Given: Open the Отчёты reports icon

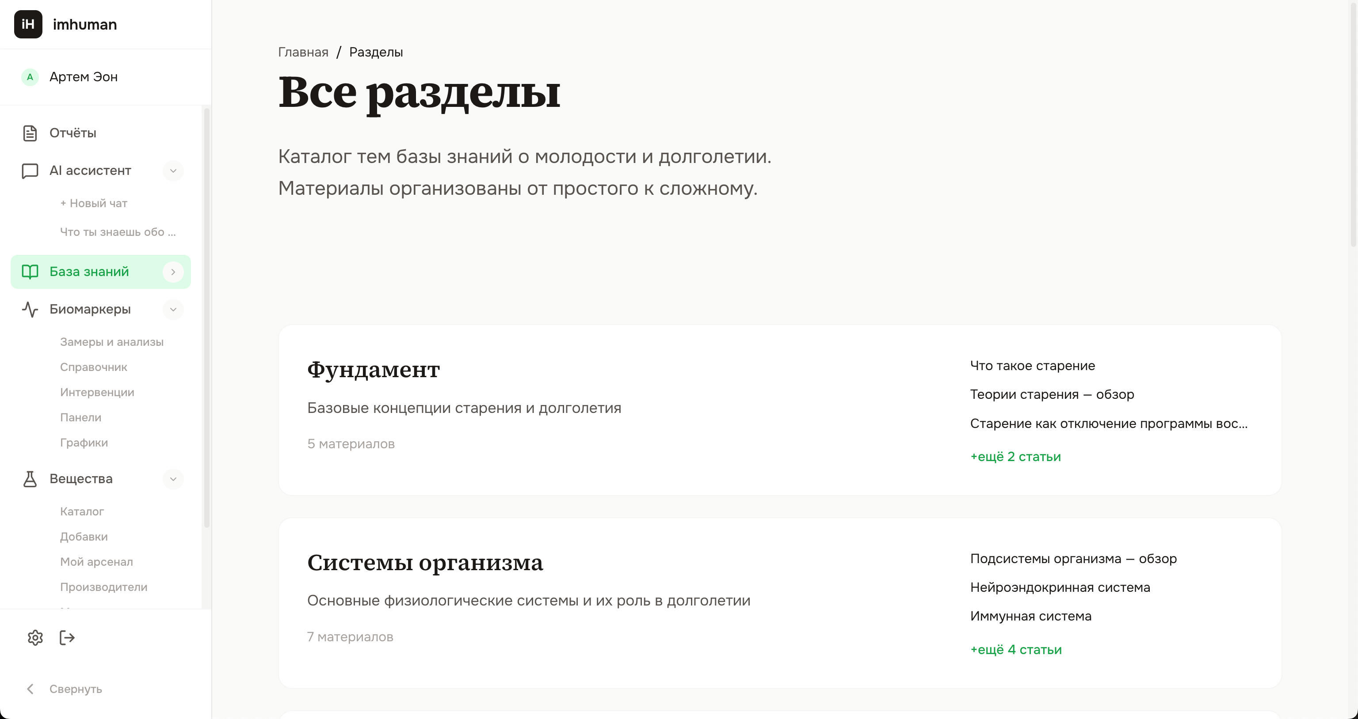Looking at the screenshot, I should pos(30,133).
